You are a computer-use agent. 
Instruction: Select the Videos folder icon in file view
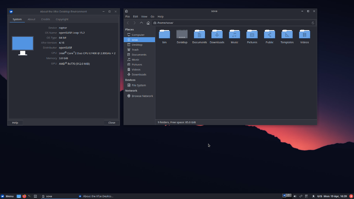pos(304,34)
